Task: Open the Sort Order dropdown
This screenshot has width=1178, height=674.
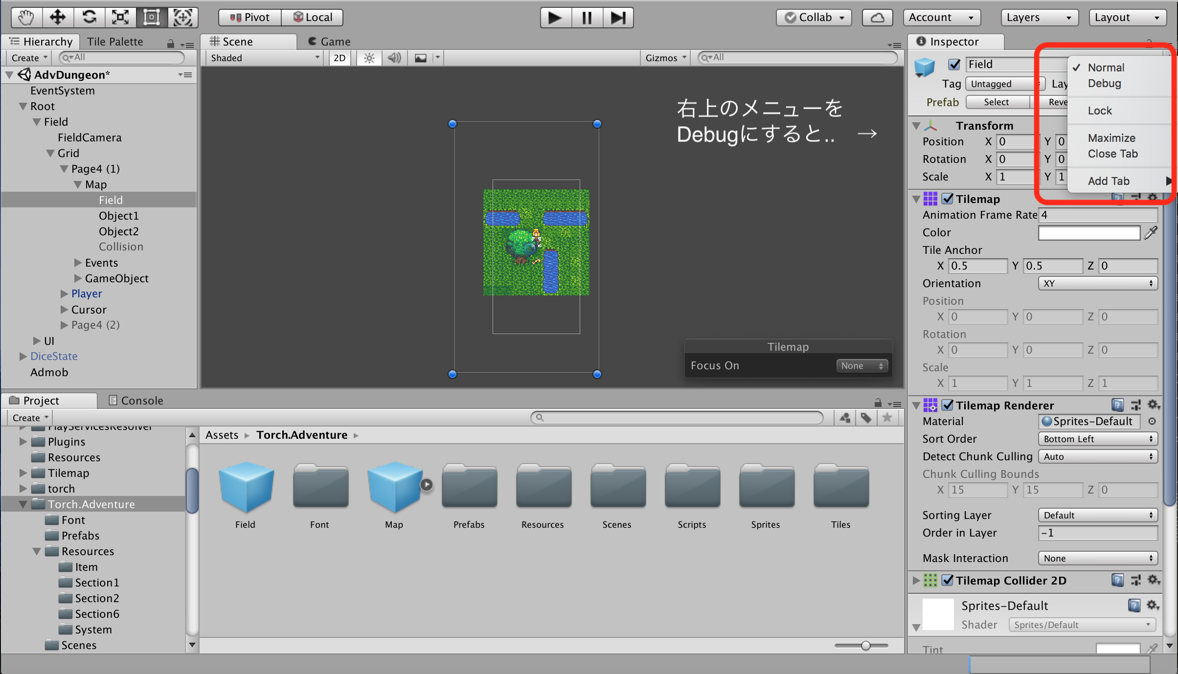Action: (1098, 439)
